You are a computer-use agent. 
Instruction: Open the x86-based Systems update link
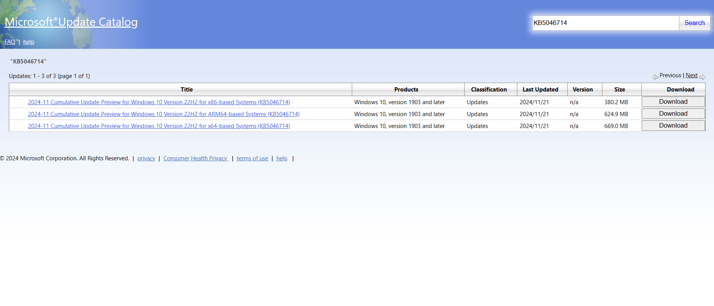(x=159, y=102)
